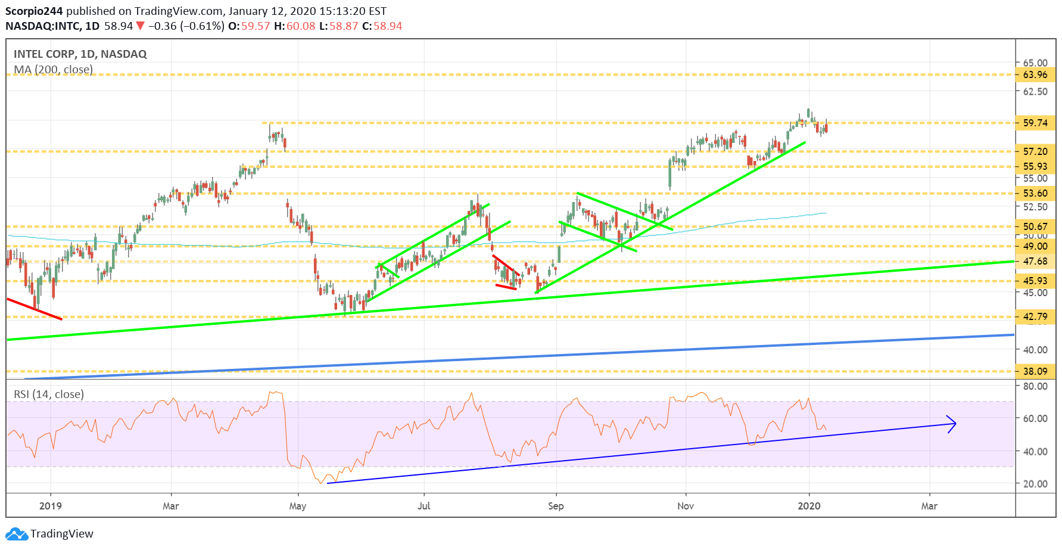Click the 2019 time axis label
Image resolution: width=1062 pixels, height=550 pixels.
pos(51,507)
